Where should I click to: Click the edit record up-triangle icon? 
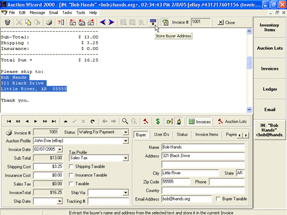[65, 121]
